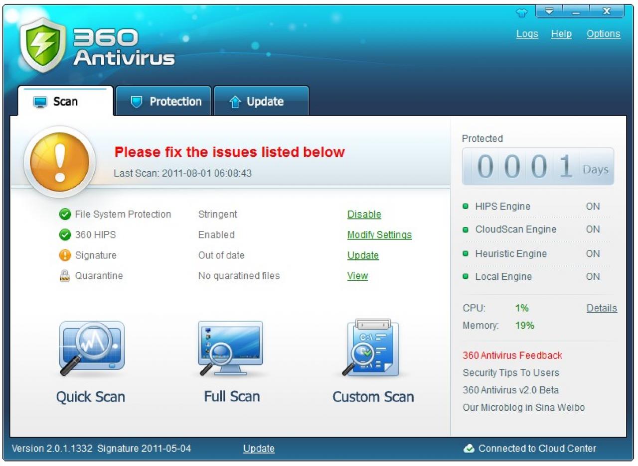
Task: Click the Custom Scan label
Action: pos(373,397)
